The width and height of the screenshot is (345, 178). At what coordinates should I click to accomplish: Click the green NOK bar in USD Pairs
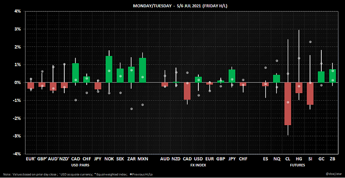click(109, 69)
